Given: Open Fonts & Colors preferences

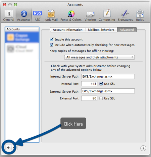Looking at the screenshot, I should 71,15.
